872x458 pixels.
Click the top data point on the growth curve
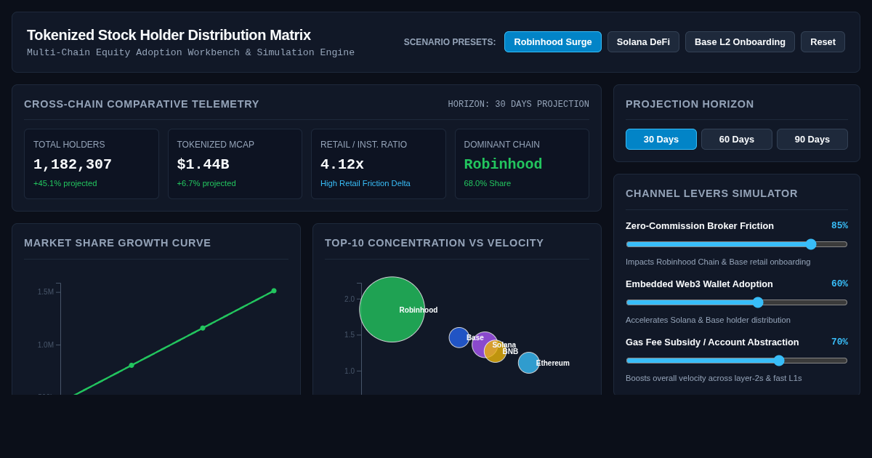tap(274, 291)
